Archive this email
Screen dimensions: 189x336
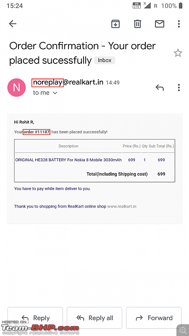coord(115,24)
